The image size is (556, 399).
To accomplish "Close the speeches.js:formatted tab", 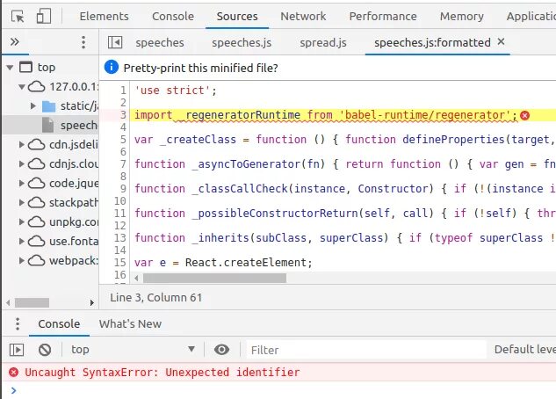I will (x=501, y=42).
